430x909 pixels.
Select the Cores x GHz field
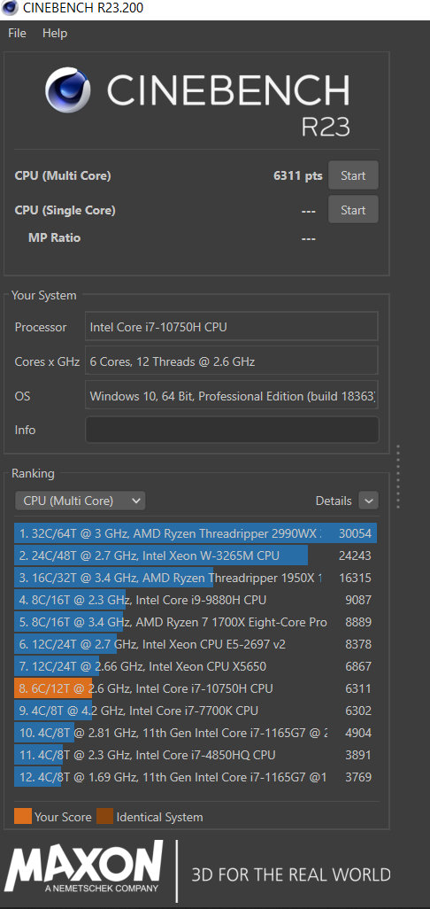[x=232, y=361]
